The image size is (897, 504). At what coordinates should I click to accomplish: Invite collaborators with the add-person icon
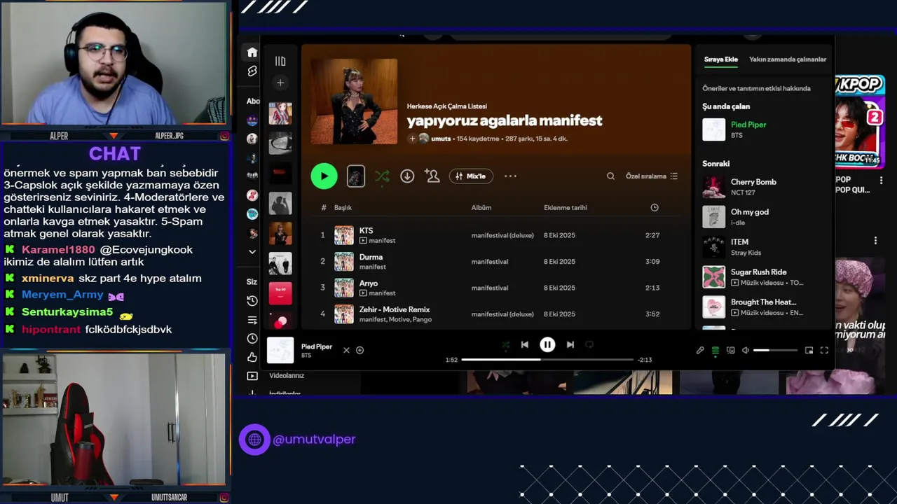[x=432, y=176]
